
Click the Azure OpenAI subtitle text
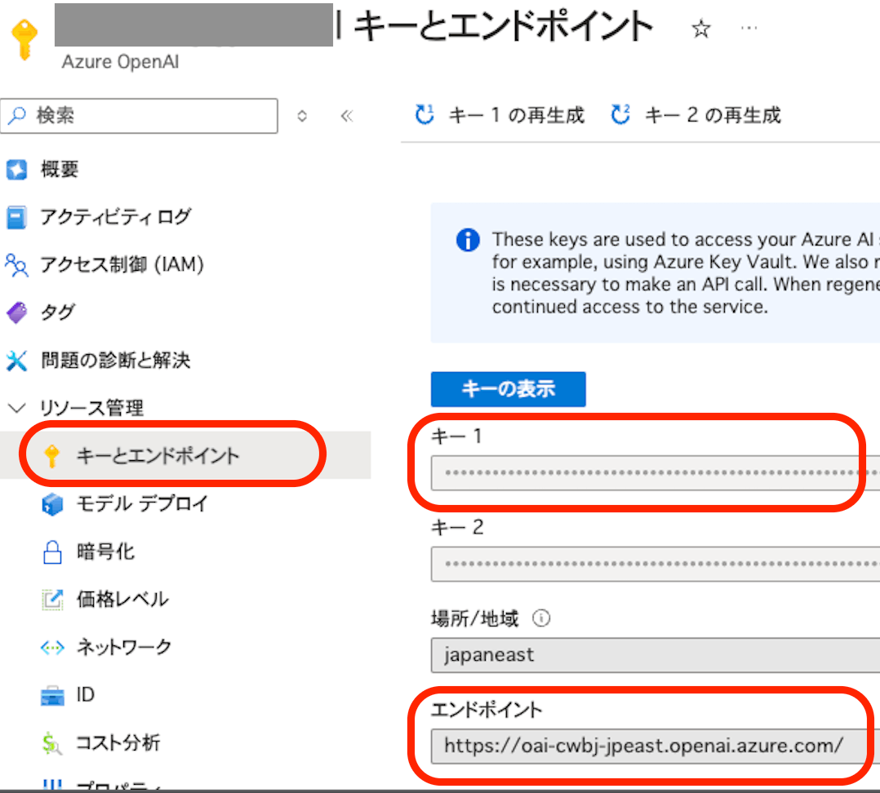click(x=120, y=62)
